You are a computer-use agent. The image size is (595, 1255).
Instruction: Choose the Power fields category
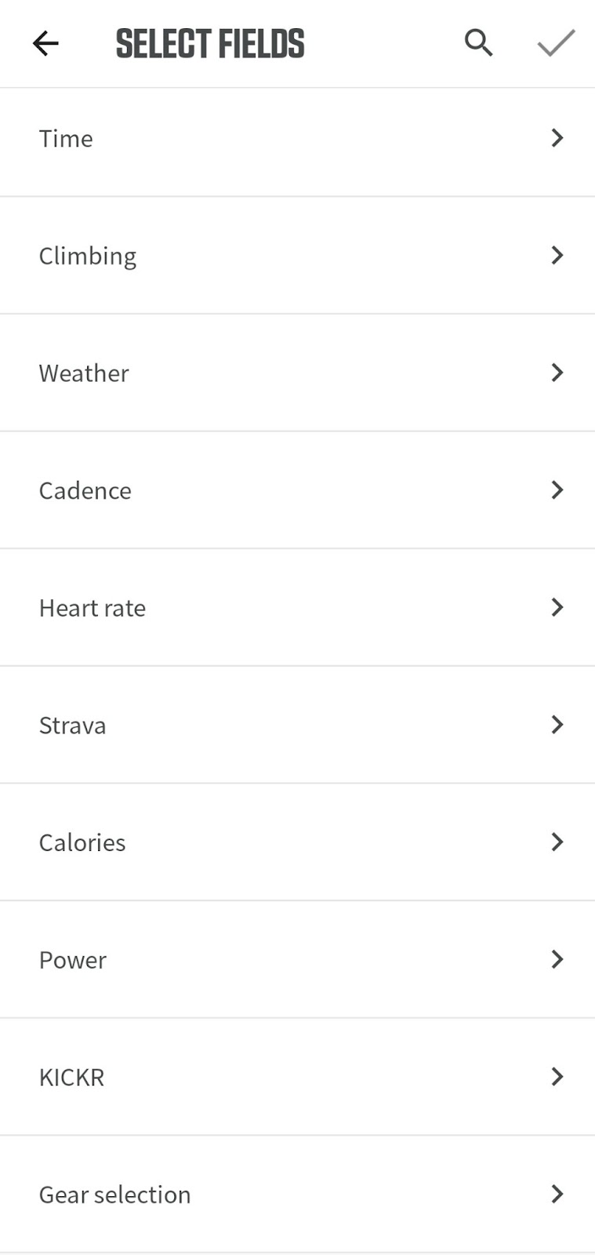pos(73,960)
